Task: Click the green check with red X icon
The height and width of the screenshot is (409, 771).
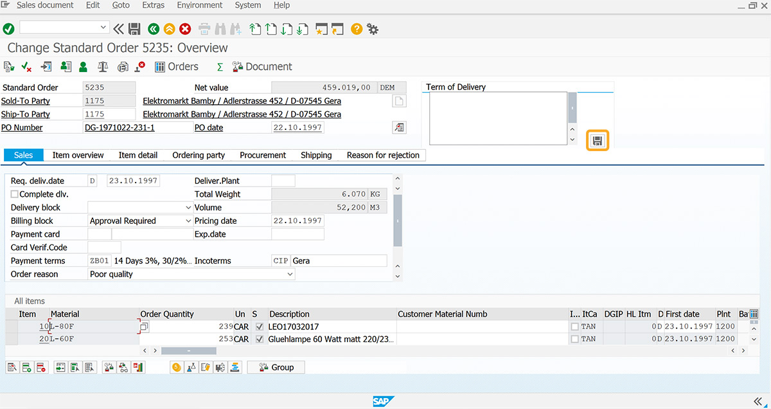Action: (x=26, y=66)
